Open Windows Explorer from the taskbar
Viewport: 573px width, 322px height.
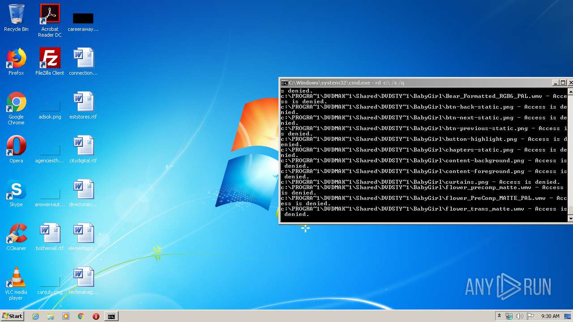(x=51, y=316)
